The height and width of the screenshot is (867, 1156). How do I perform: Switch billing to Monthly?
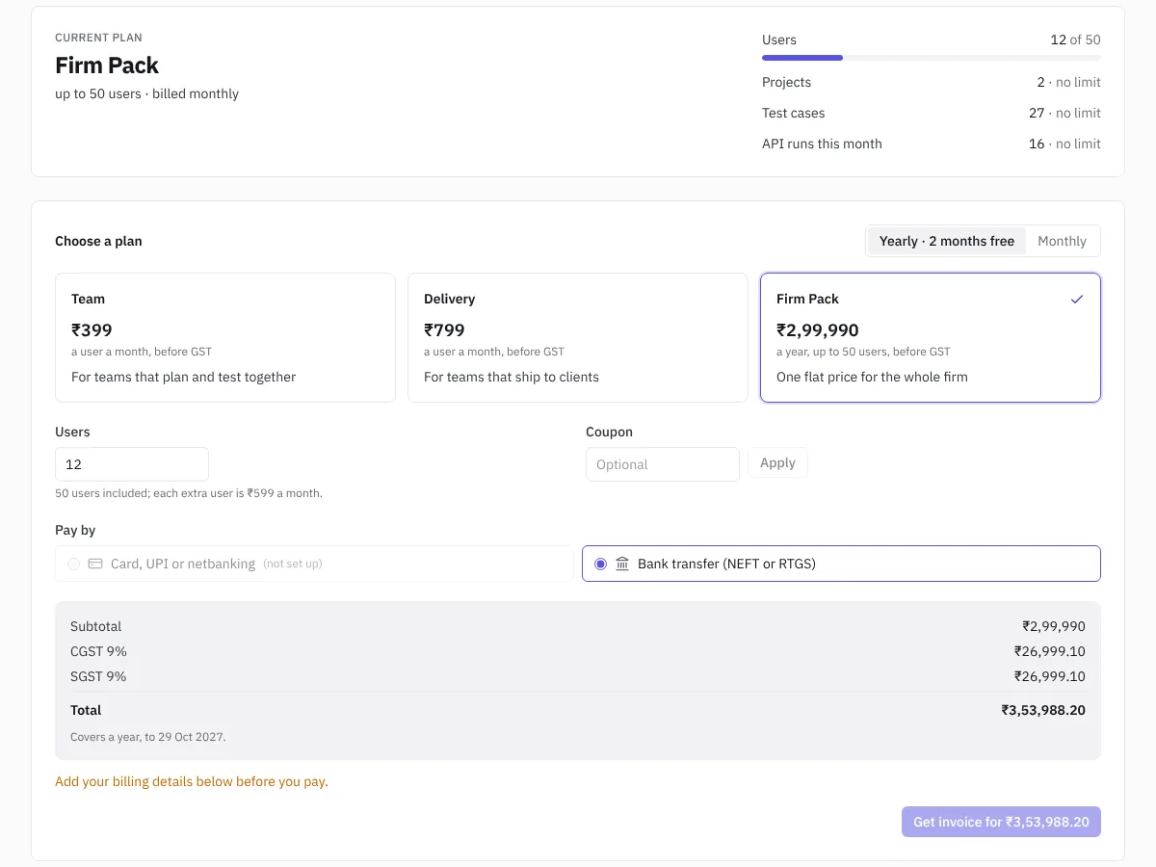pyautogui.click(x=1062, y=241)
